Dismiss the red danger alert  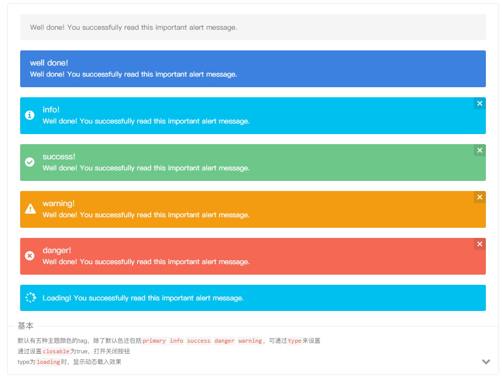click(x=479, y=244)
